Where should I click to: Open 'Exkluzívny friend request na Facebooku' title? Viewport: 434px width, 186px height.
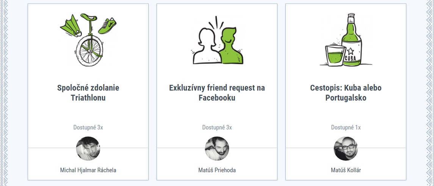(217, 93)
